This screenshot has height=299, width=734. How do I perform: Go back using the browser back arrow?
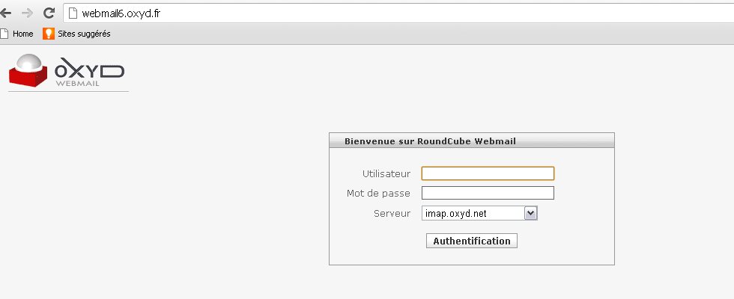point(5,13)
